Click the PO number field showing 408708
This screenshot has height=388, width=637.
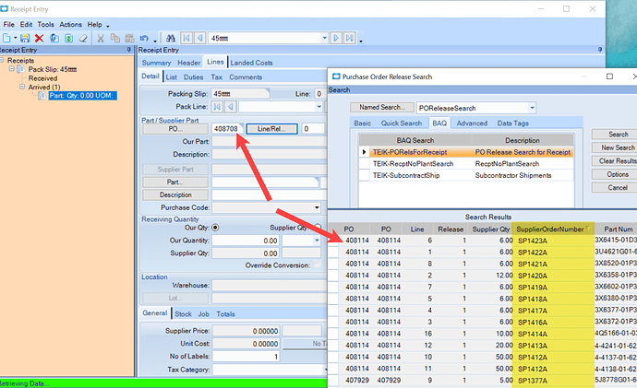pyautogui.click(x=227, y=129)
